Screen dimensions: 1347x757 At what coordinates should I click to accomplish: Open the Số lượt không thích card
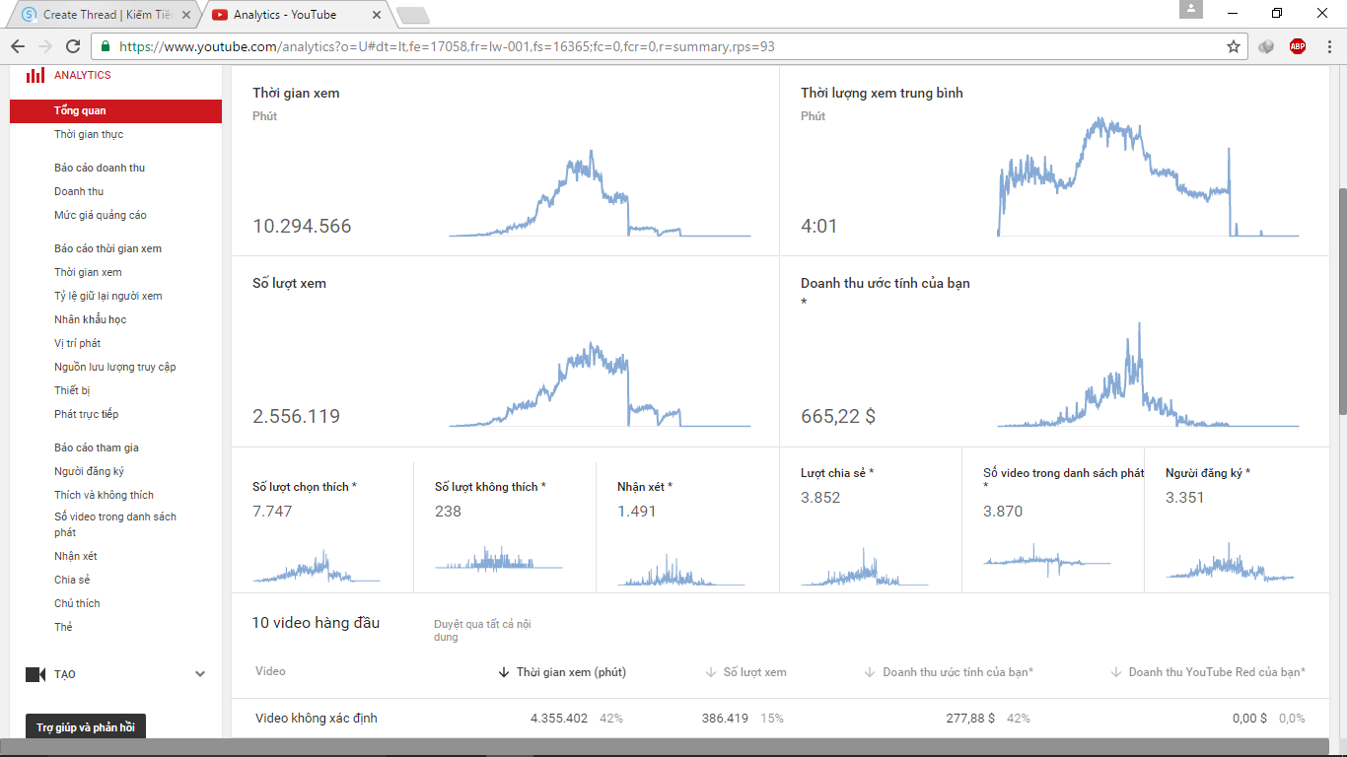point(505,519)
